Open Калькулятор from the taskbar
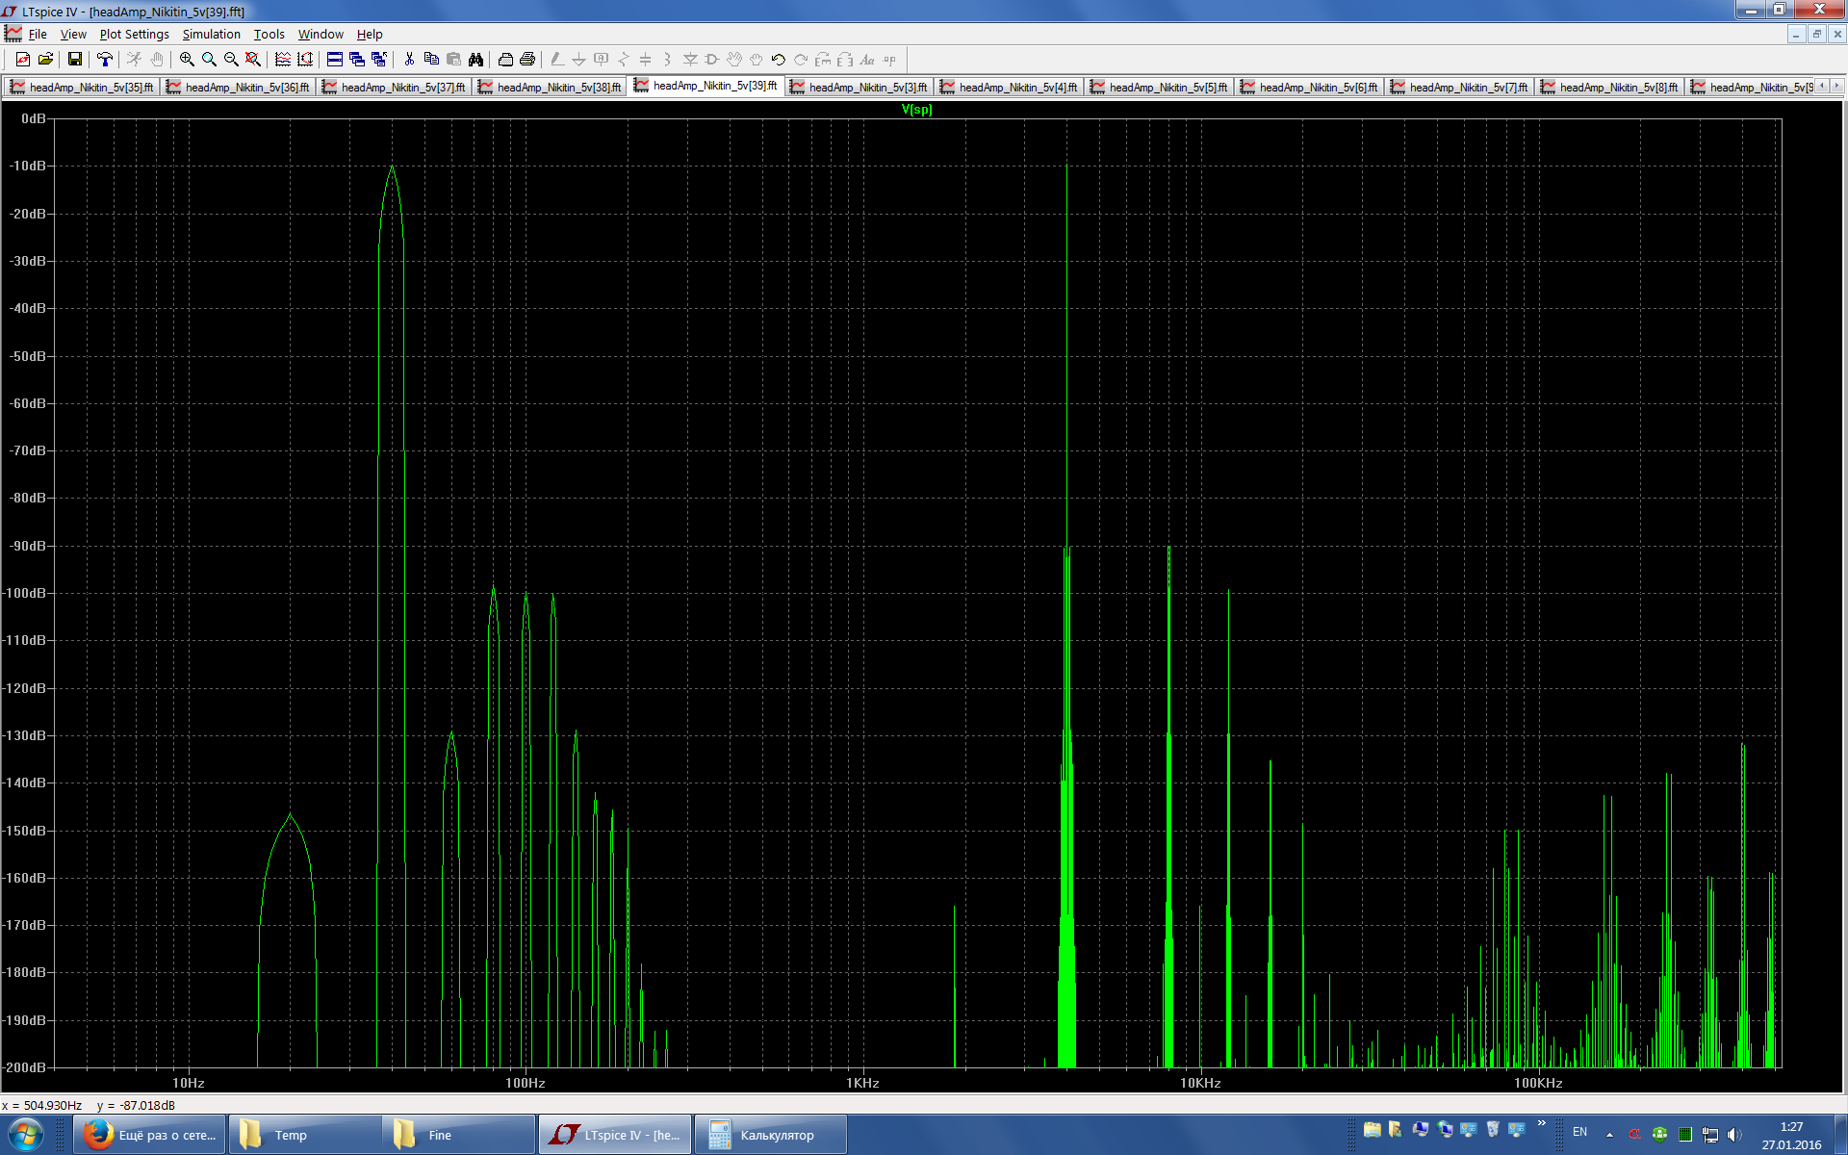 click(770, 1135)
